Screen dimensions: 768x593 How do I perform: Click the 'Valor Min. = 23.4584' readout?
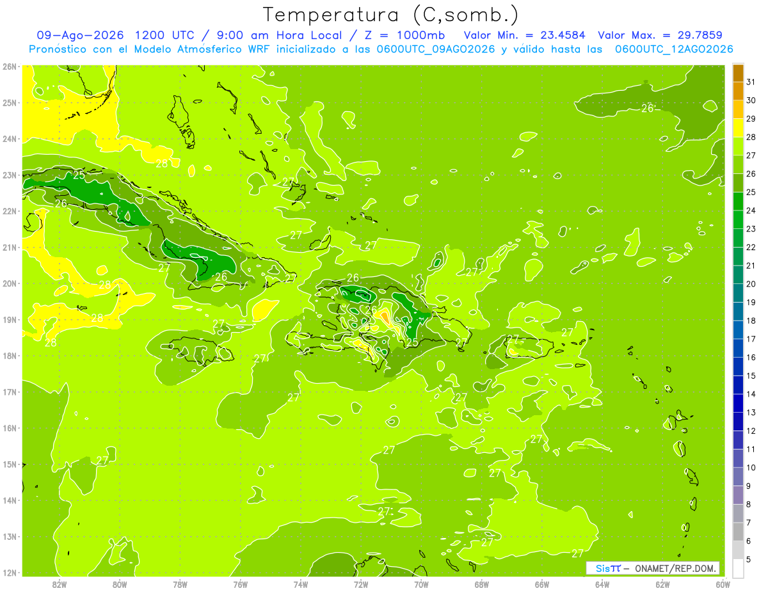tap(524, 35)
